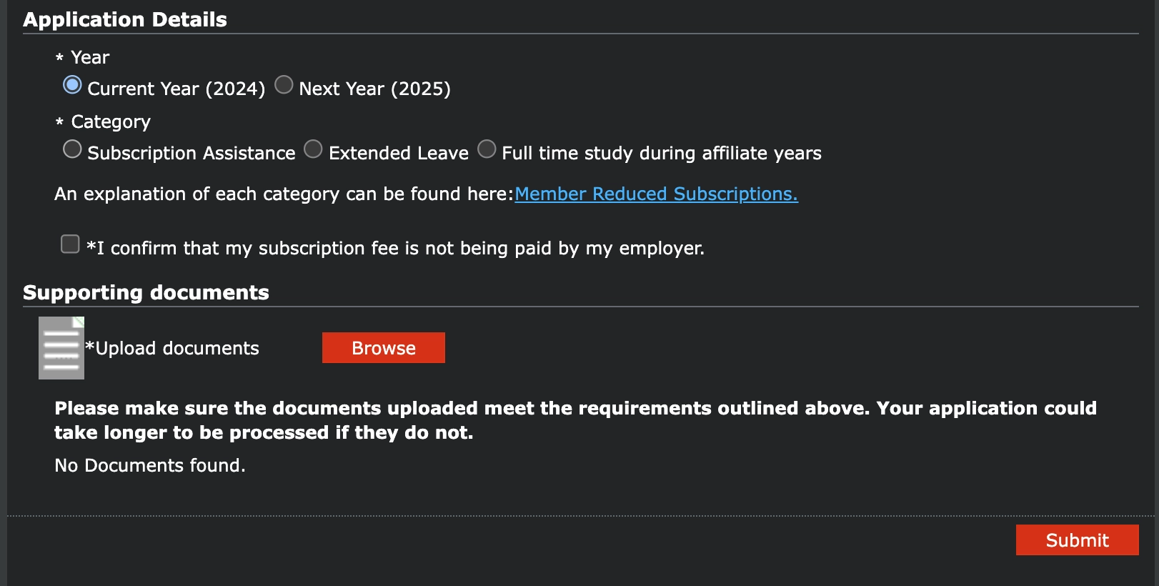
Task: Select the Full time study radio option
Action: pos(487,149)
